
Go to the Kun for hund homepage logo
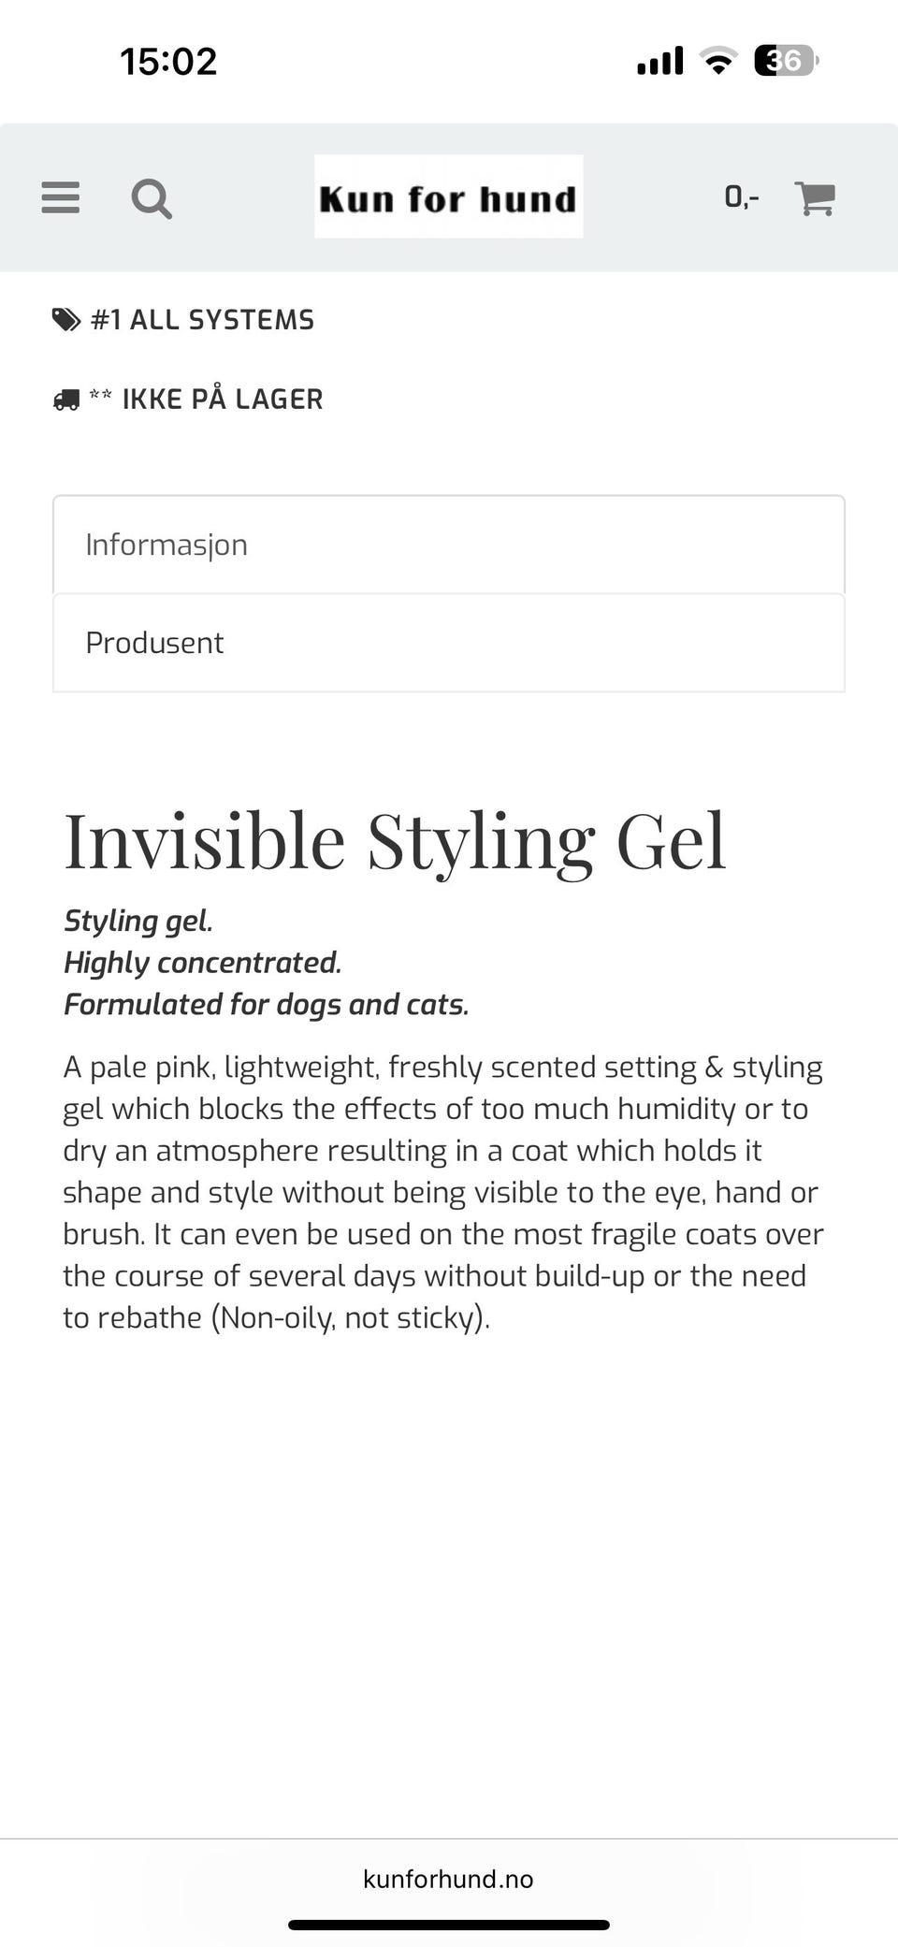pyautogui.click(x=448, y=197)
